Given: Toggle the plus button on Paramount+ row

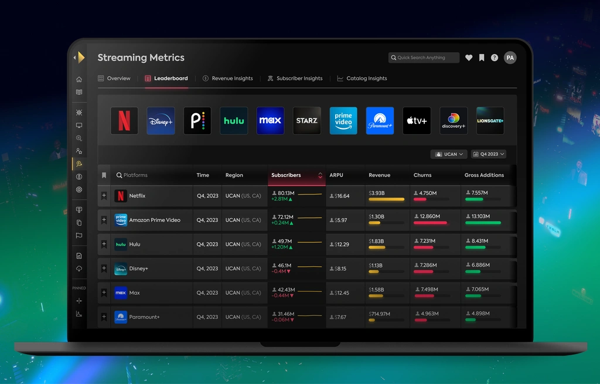Looking at the screenshot, I should [104, 317].
